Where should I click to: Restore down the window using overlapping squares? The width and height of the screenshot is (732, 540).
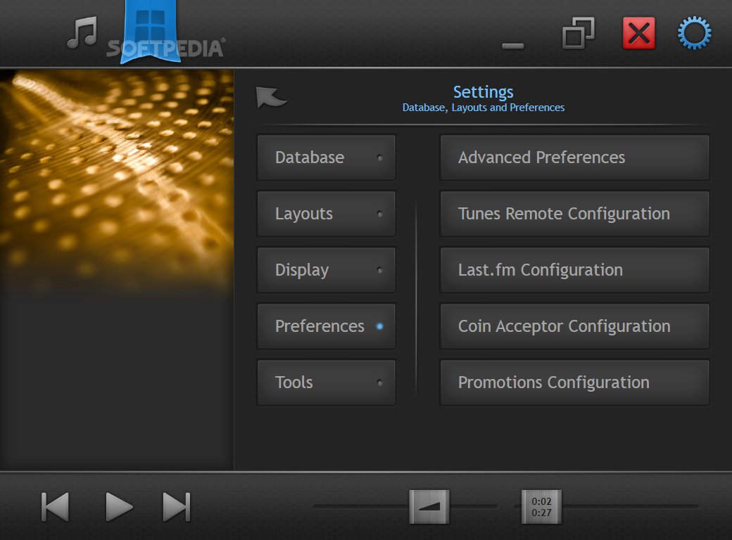[579, 32]
